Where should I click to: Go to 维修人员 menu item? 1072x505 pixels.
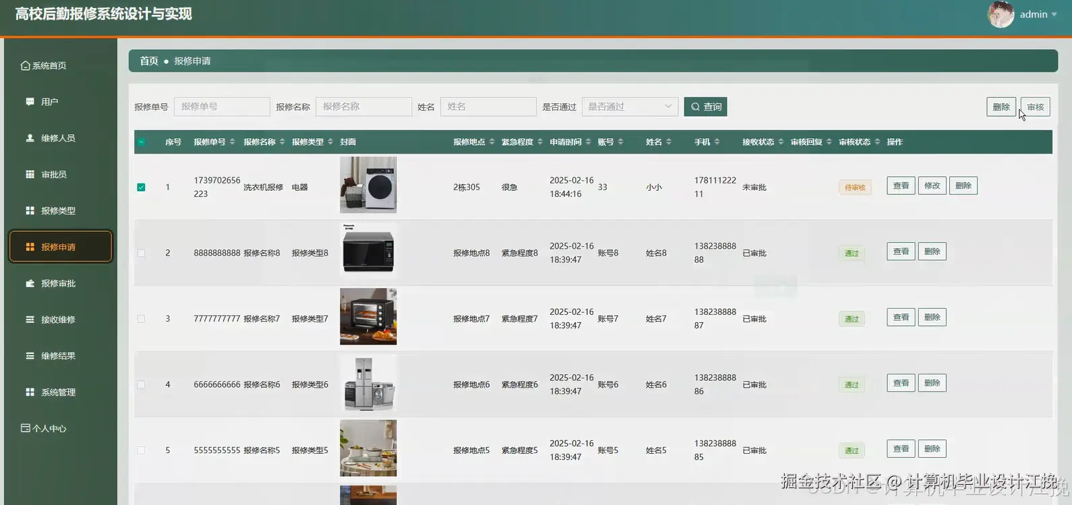click(x=59, y=138)
